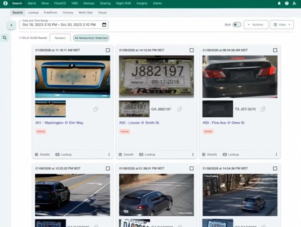This screenshot has width=301, height=227.
Task: Open the notifications bell
Action: (279, 3)
